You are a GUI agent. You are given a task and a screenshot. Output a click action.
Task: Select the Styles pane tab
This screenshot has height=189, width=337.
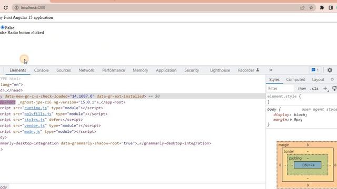pos(274,79)
